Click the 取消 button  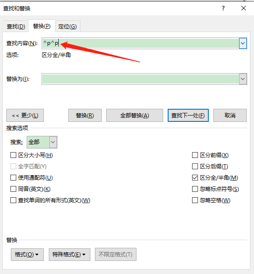pyautogui.click(x=230, y=115)
